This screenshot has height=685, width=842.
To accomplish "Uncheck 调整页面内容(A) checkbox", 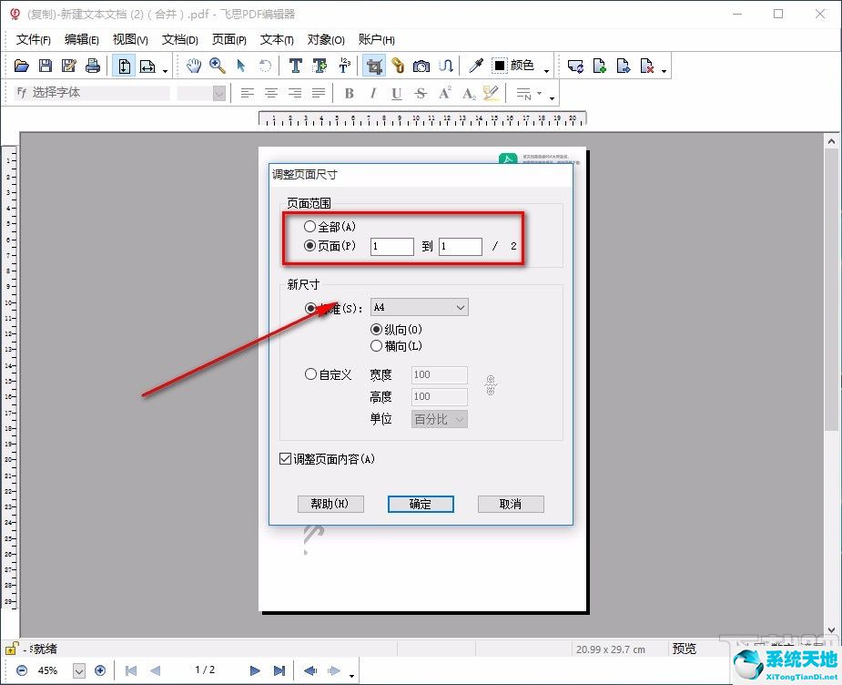I will [286, 459].
